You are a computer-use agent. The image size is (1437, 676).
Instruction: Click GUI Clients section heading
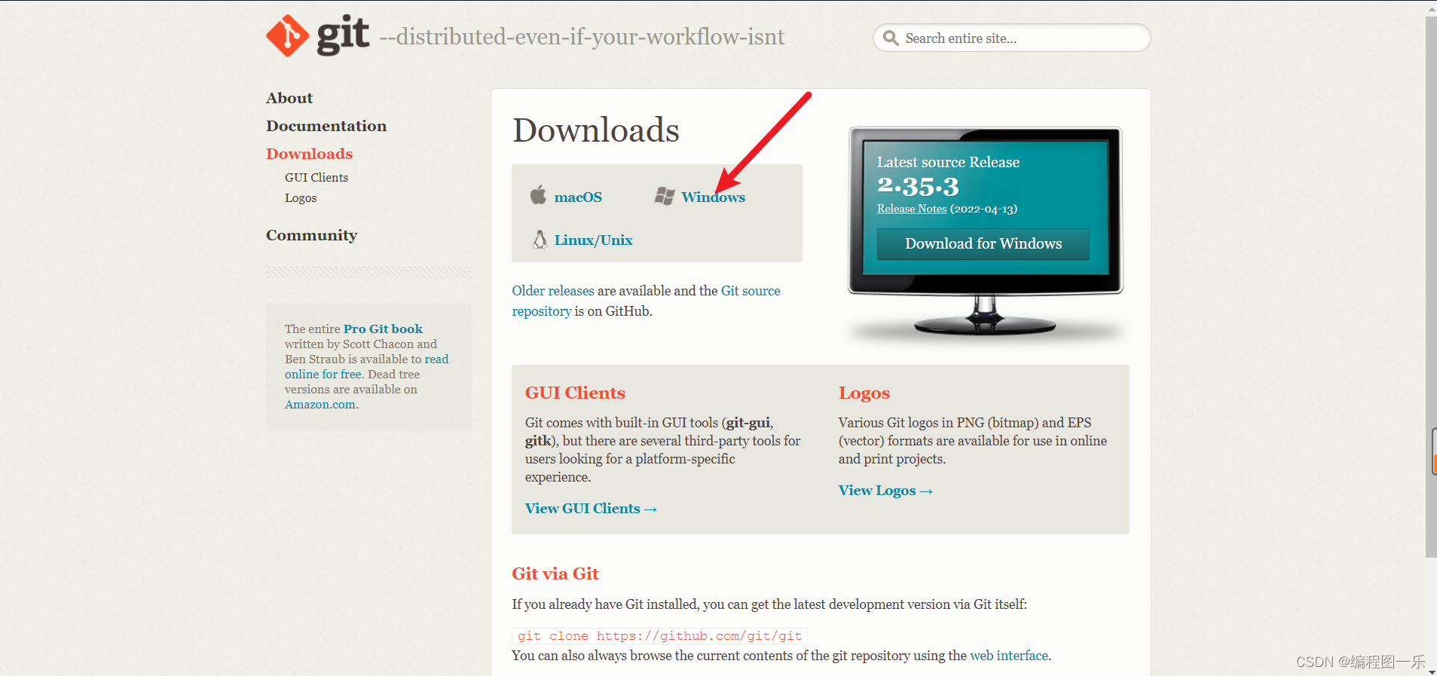(x=575, y=393)
